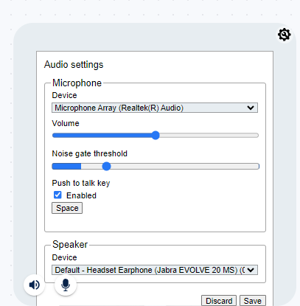Click the Volume slider handle
Screen dimensions: 300x306
156,135
